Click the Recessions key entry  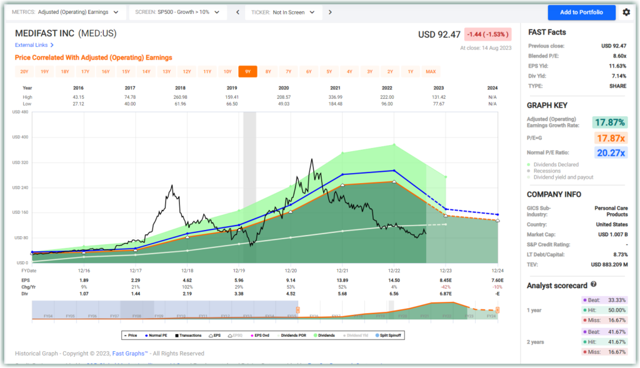click(x=544, y=171)
